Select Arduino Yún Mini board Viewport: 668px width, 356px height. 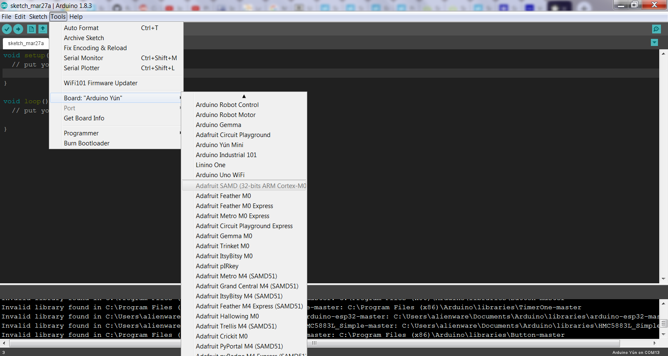tap(244, 145)
